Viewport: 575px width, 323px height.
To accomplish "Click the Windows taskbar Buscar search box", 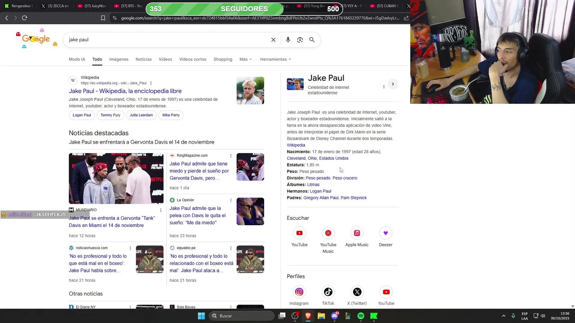I will click(242, 316).
